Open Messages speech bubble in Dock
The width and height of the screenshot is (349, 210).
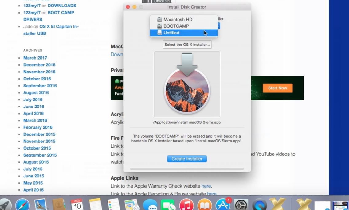(150, 205)
